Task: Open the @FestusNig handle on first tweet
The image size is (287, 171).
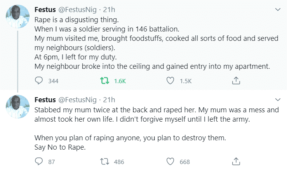Action: [78, 10]
